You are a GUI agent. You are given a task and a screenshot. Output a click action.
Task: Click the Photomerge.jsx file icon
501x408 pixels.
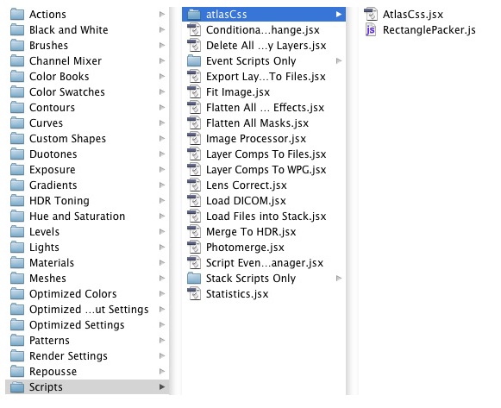194,247
